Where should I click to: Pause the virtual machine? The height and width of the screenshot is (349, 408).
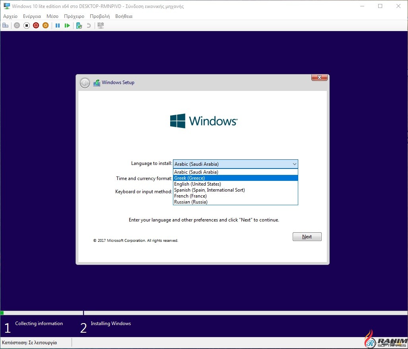click(x=58, y=25)
